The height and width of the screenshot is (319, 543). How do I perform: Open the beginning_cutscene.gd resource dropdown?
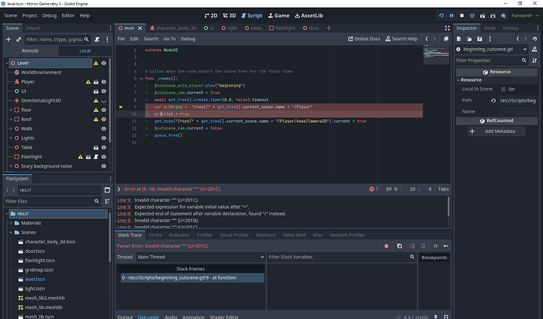491,50
